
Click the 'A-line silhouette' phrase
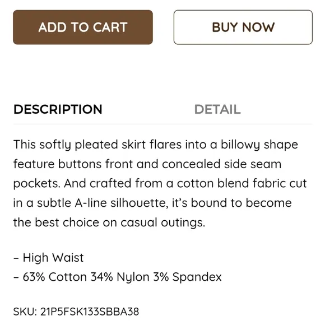point(122,203)
